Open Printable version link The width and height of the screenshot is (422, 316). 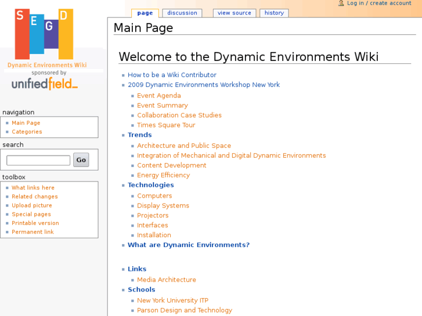point(35,223)
